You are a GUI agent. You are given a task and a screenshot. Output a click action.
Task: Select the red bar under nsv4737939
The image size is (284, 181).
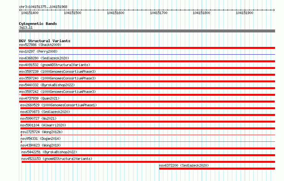(147, 102)
